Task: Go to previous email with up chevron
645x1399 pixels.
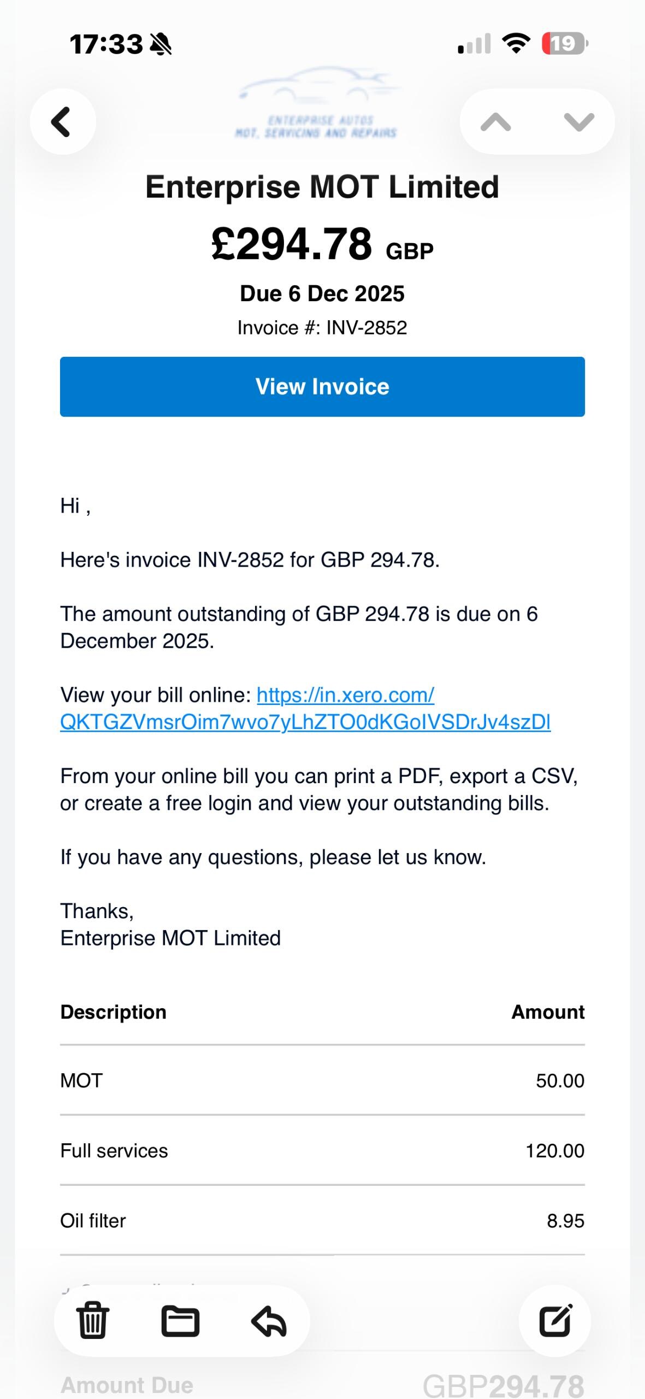Action: tap(496, 121)
